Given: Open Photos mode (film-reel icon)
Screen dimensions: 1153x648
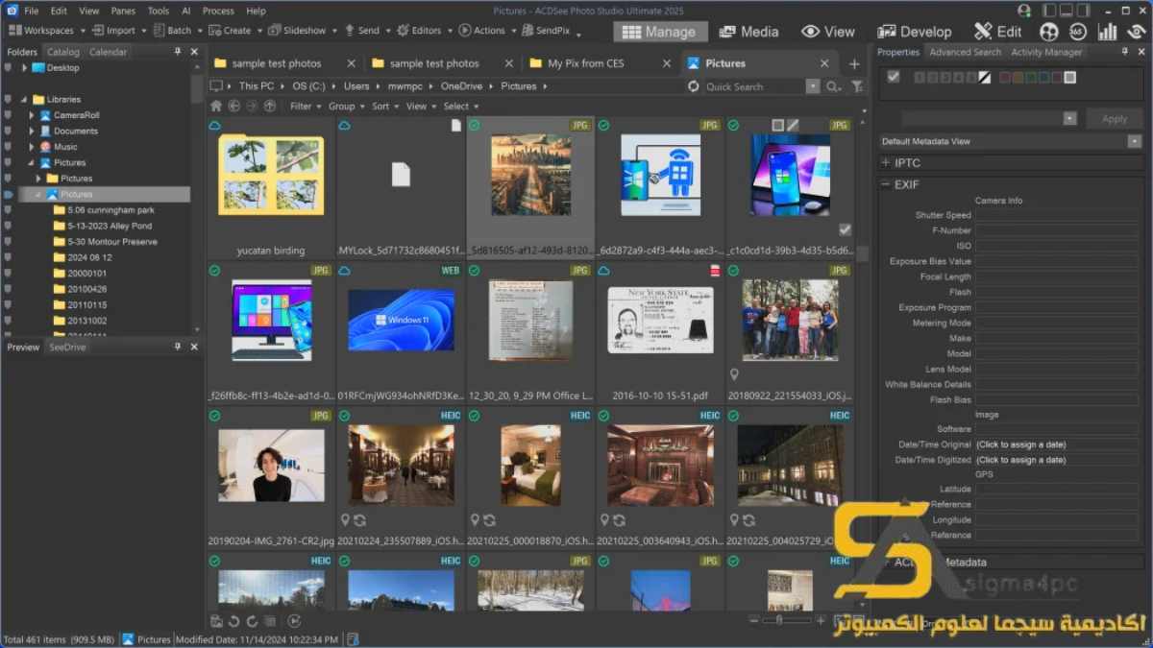Looking at the screenshot, I should click(1048, 32).
